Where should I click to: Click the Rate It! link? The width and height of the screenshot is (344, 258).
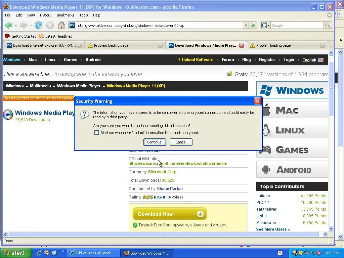click(x=160, y=197)
